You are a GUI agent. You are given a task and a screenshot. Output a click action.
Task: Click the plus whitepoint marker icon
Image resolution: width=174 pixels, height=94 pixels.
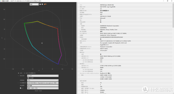(18, 73)
